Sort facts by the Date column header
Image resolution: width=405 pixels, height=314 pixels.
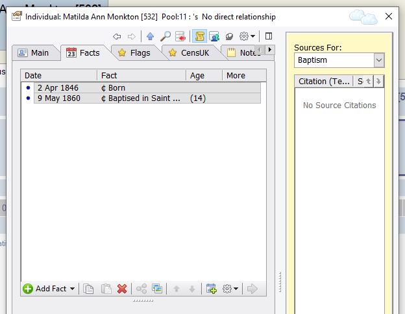click(x=58, y=76)
